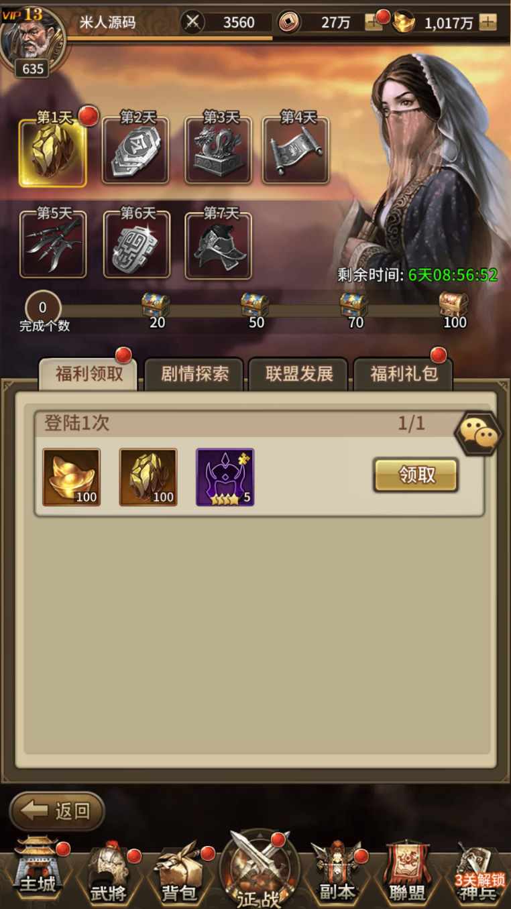
Task: Open the 聯盟 alliance banner icon
Action: tap(407, 872)
